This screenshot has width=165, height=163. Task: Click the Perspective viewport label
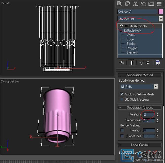click(10, 82)
